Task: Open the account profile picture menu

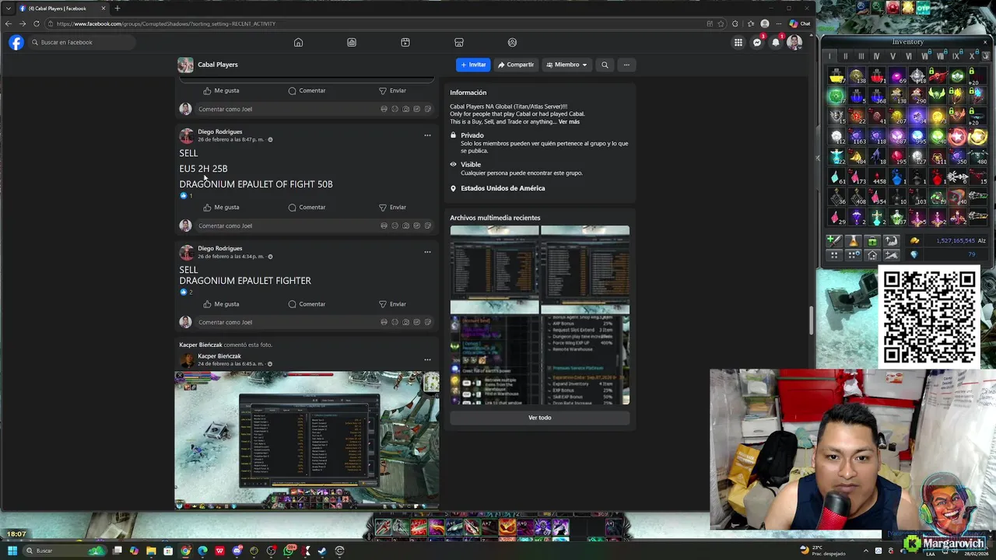Action: point(794,43)
